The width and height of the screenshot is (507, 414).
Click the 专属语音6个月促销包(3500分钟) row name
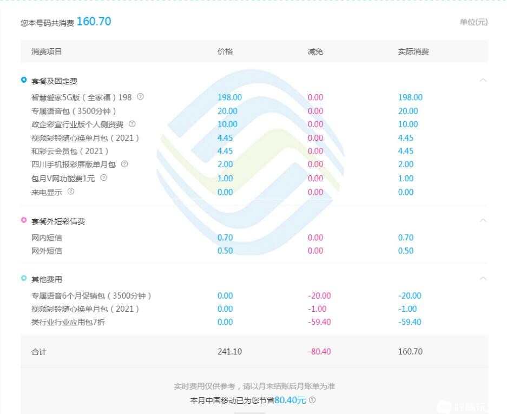[x=91, y=296]
